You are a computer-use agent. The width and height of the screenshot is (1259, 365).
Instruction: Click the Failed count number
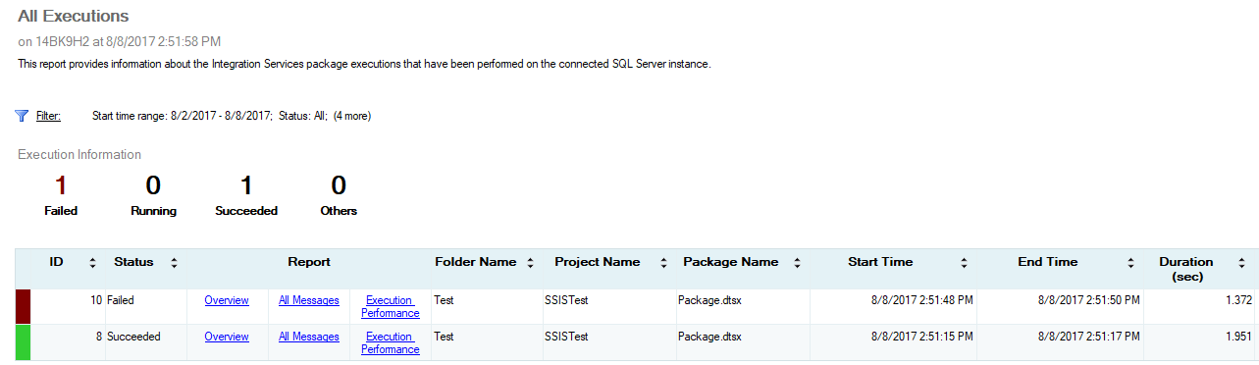click(61, 185)
